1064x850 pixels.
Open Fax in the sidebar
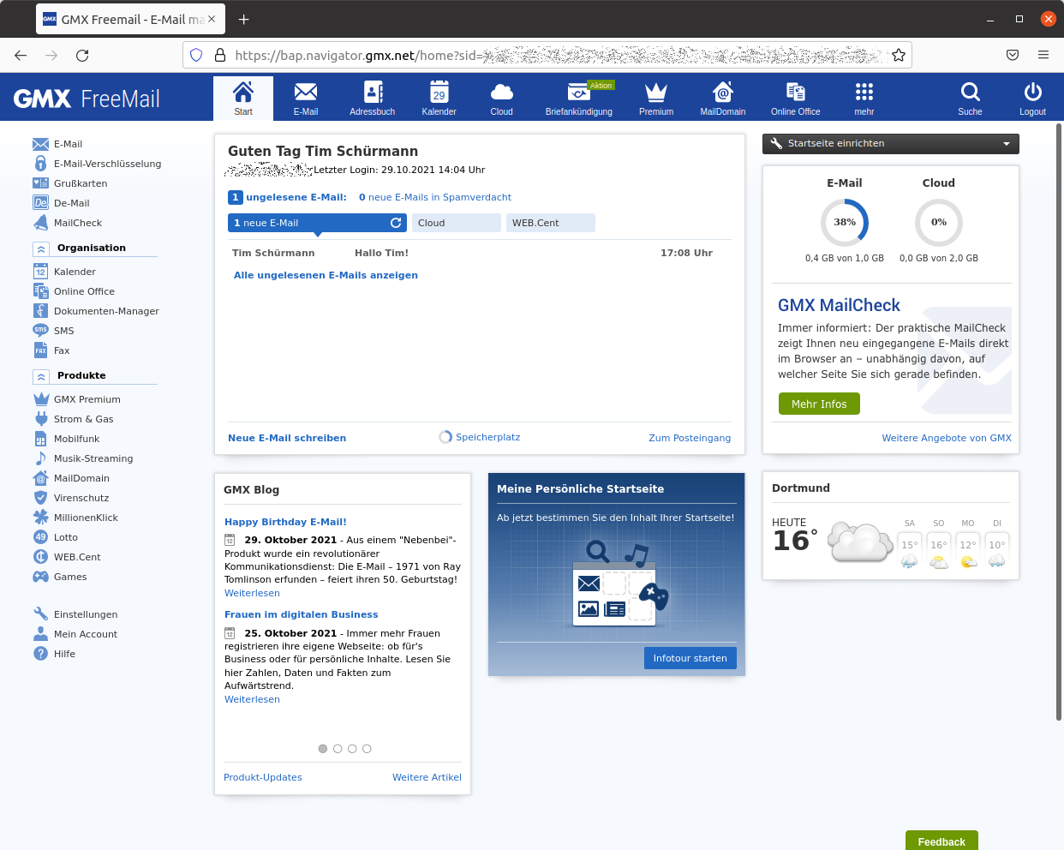coord(51,350)
